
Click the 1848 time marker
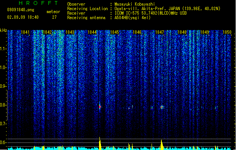[182, 32]
